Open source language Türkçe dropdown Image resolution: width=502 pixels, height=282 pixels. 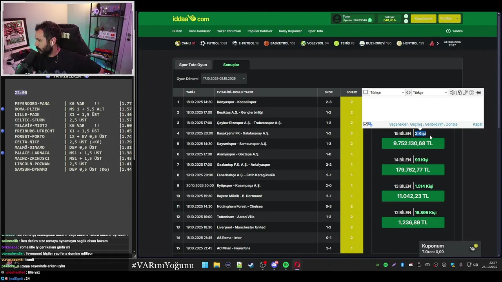[x=387, y=92]
